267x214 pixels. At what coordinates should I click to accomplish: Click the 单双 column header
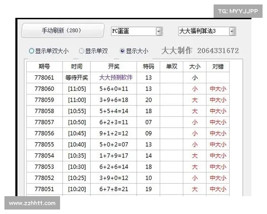(x=171, y=66)
